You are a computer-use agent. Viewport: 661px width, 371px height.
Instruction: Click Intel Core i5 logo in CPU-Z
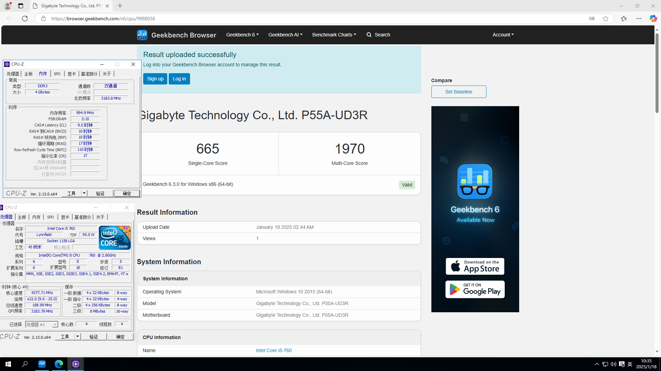115,238
